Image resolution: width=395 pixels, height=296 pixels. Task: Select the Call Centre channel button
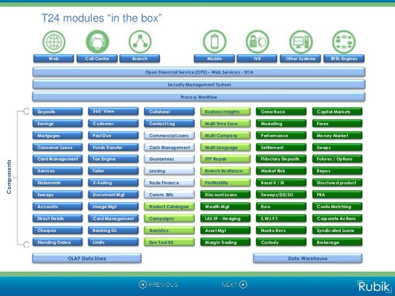pyautogui.click(x=97, y=59)
